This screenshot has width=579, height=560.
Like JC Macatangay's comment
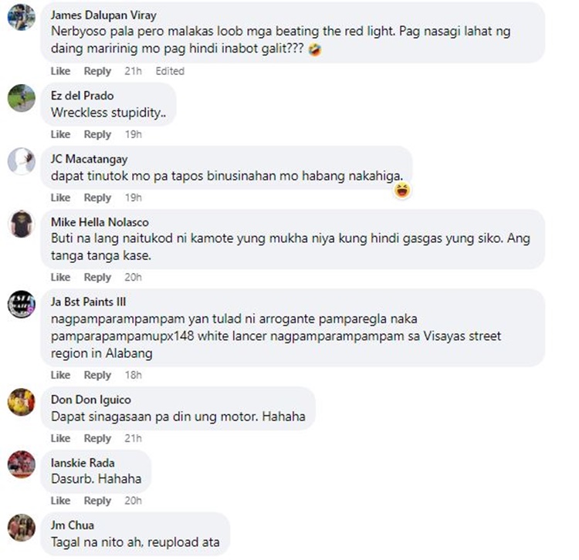60,197
